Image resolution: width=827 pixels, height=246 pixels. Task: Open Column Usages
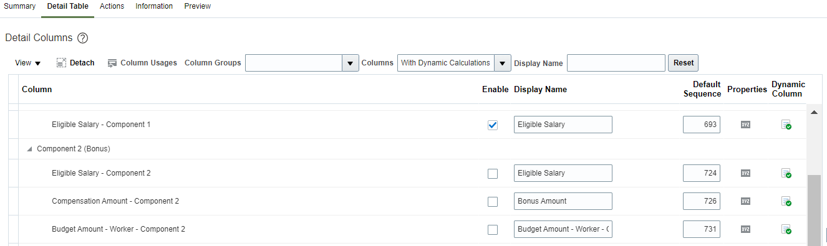[142, 63]
